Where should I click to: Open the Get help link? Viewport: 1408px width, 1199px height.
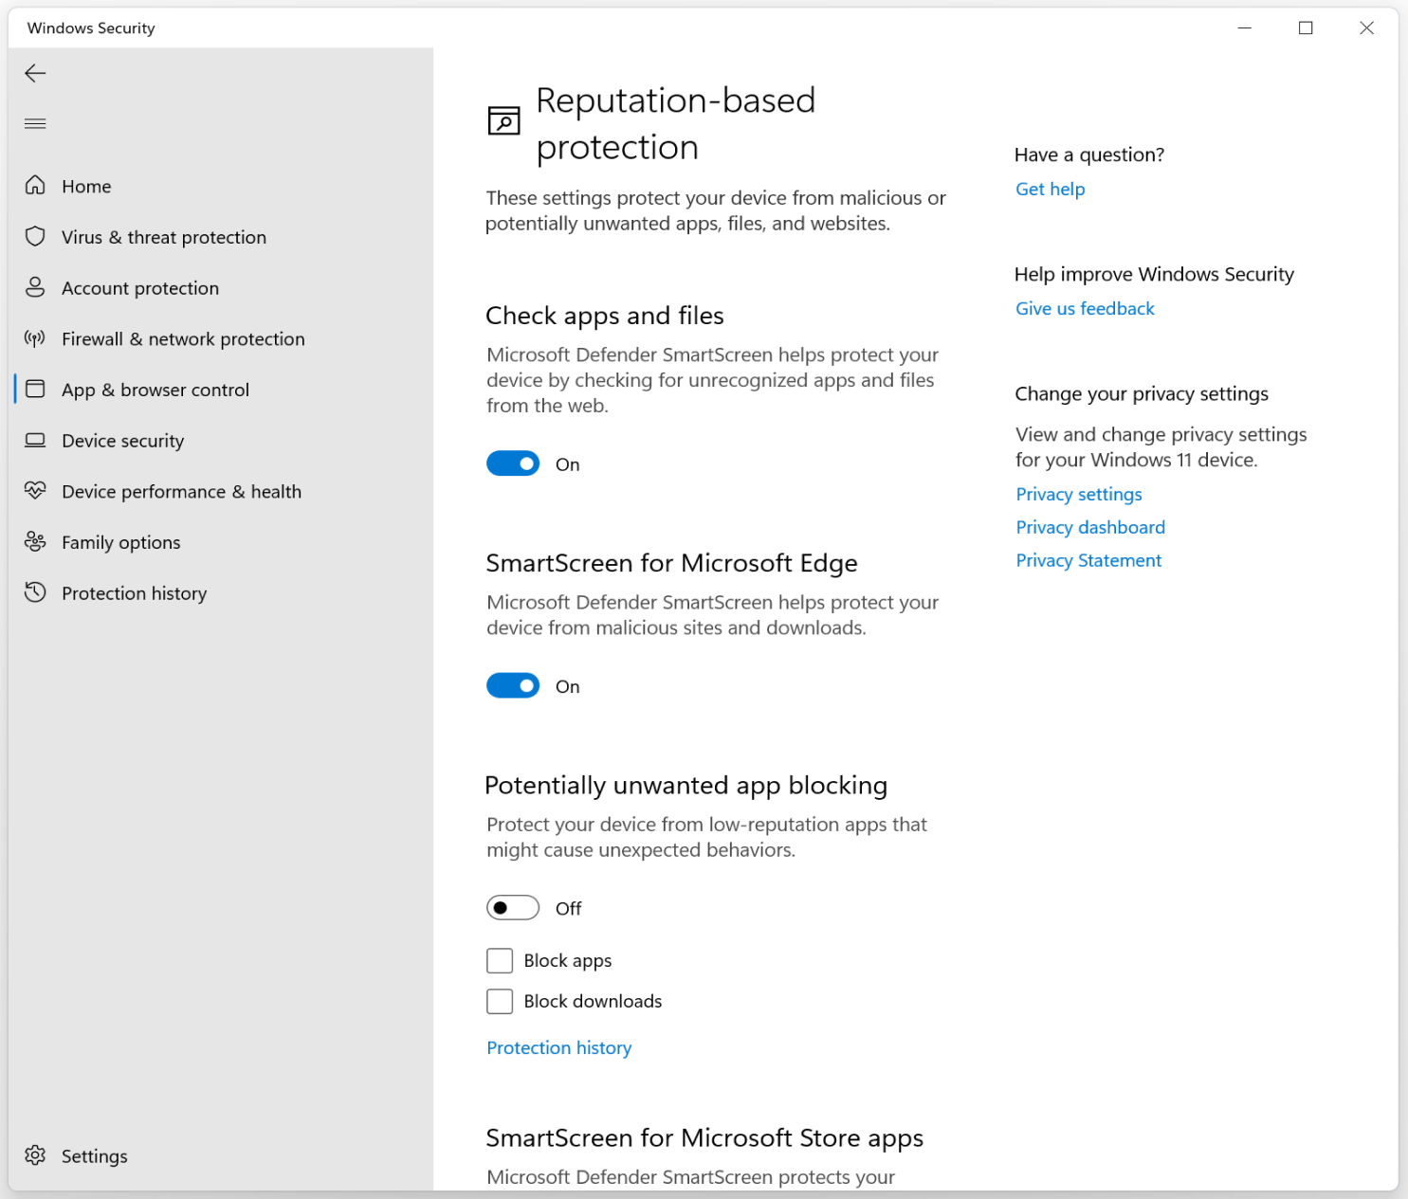coord(1050,189)
